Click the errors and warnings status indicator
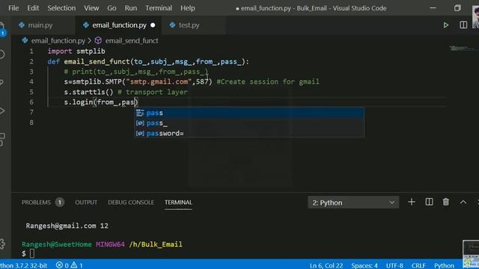479x269 pixels. point(70,265)
